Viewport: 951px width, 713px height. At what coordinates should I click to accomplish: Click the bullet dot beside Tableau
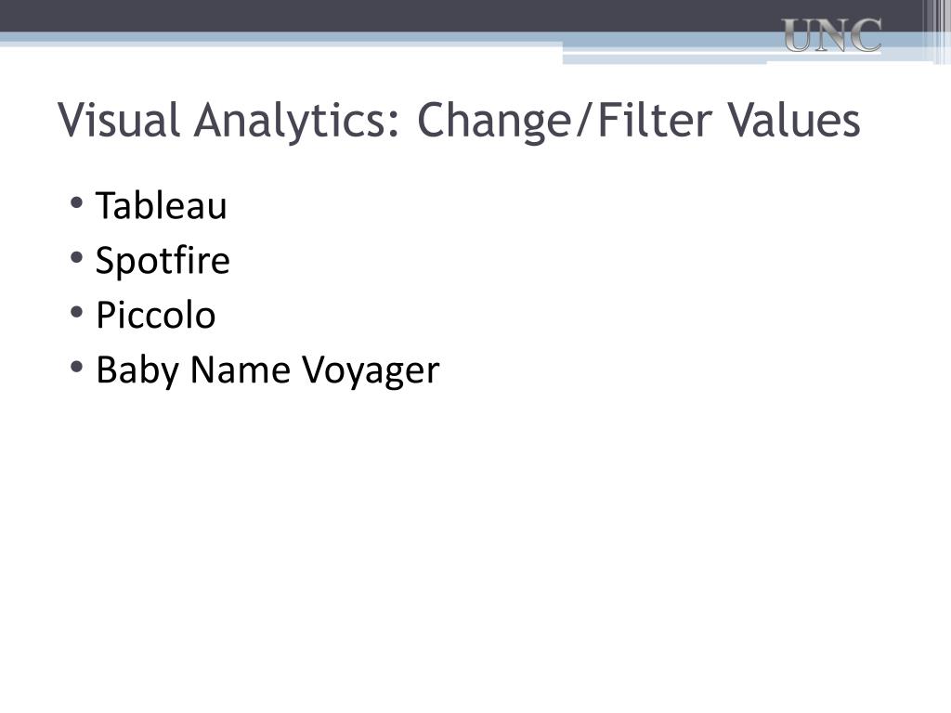76,202
